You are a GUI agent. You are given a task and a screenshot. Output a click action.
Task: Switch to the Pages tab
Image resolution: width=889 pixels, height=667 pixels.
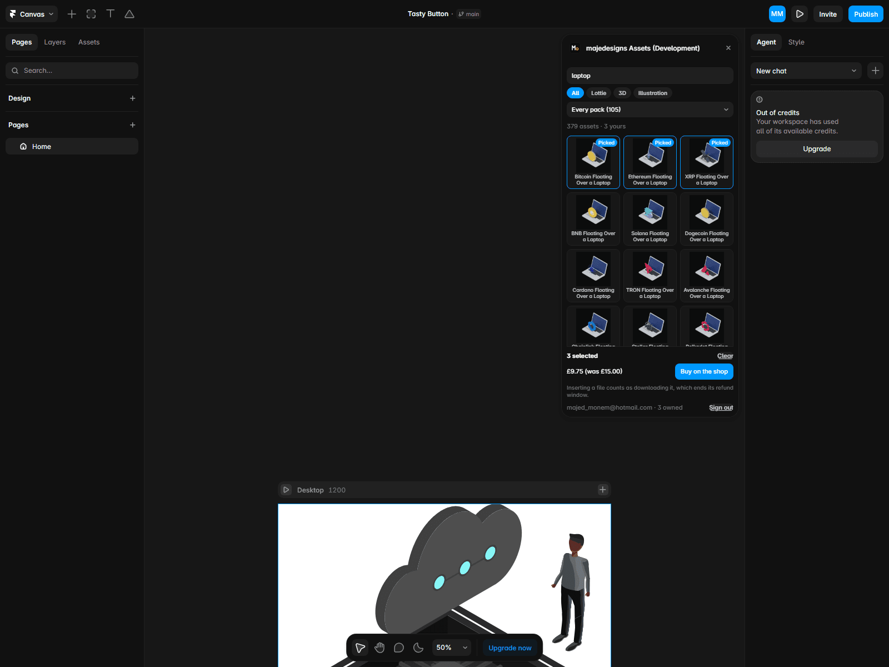[x=22, y=42]
